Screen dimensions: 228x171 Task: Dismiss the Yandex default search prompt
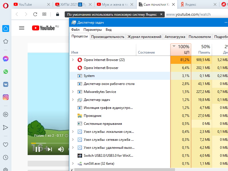[161, 14]
